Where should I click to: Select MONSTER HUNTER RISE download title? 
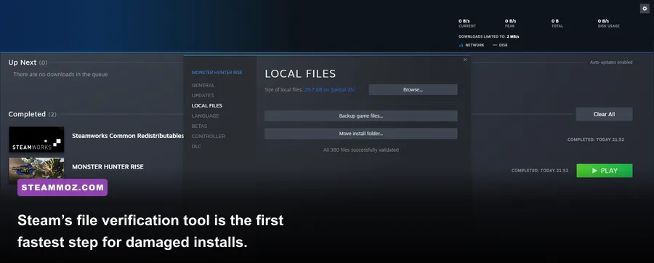(x=108, y=166)
